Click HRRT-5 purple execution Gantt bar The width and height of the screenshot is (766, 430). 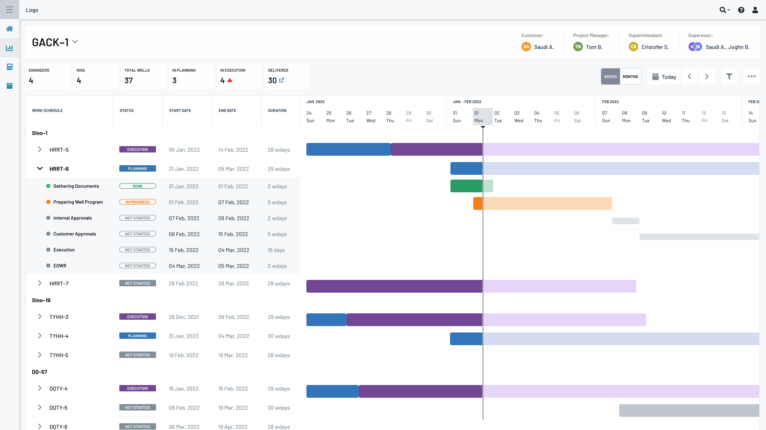click(x=436, y=149)
